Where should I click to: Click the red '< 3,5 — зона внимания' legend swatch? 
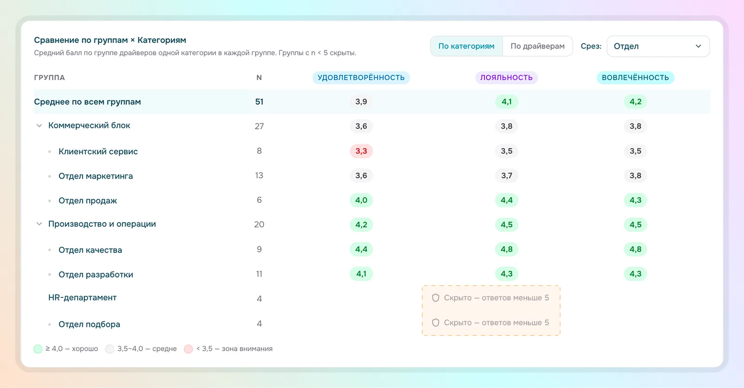(x=188, y=349)
